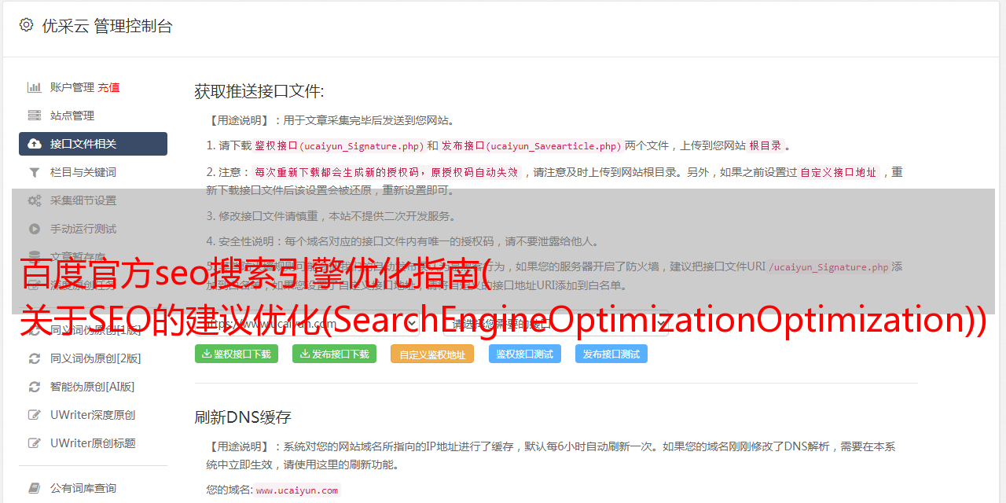Click the book icon beside 公有词库查询

pyautogui.click(x=35, y=488)
